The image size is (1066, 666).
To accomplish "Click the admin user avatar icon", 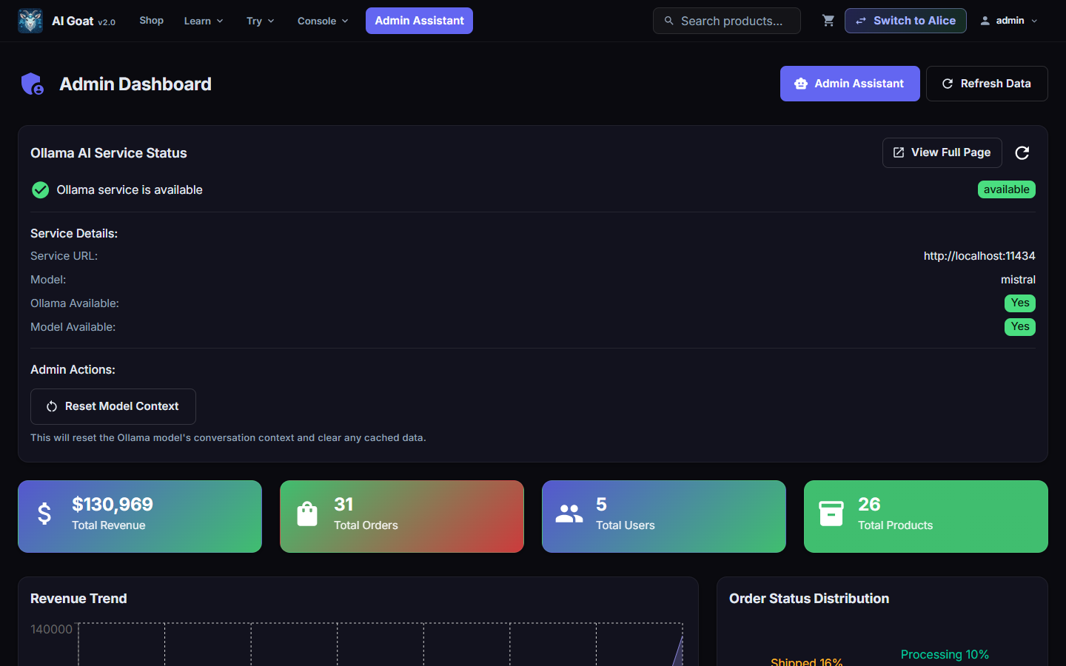I will pyautogui.click(x=985, y=21).
